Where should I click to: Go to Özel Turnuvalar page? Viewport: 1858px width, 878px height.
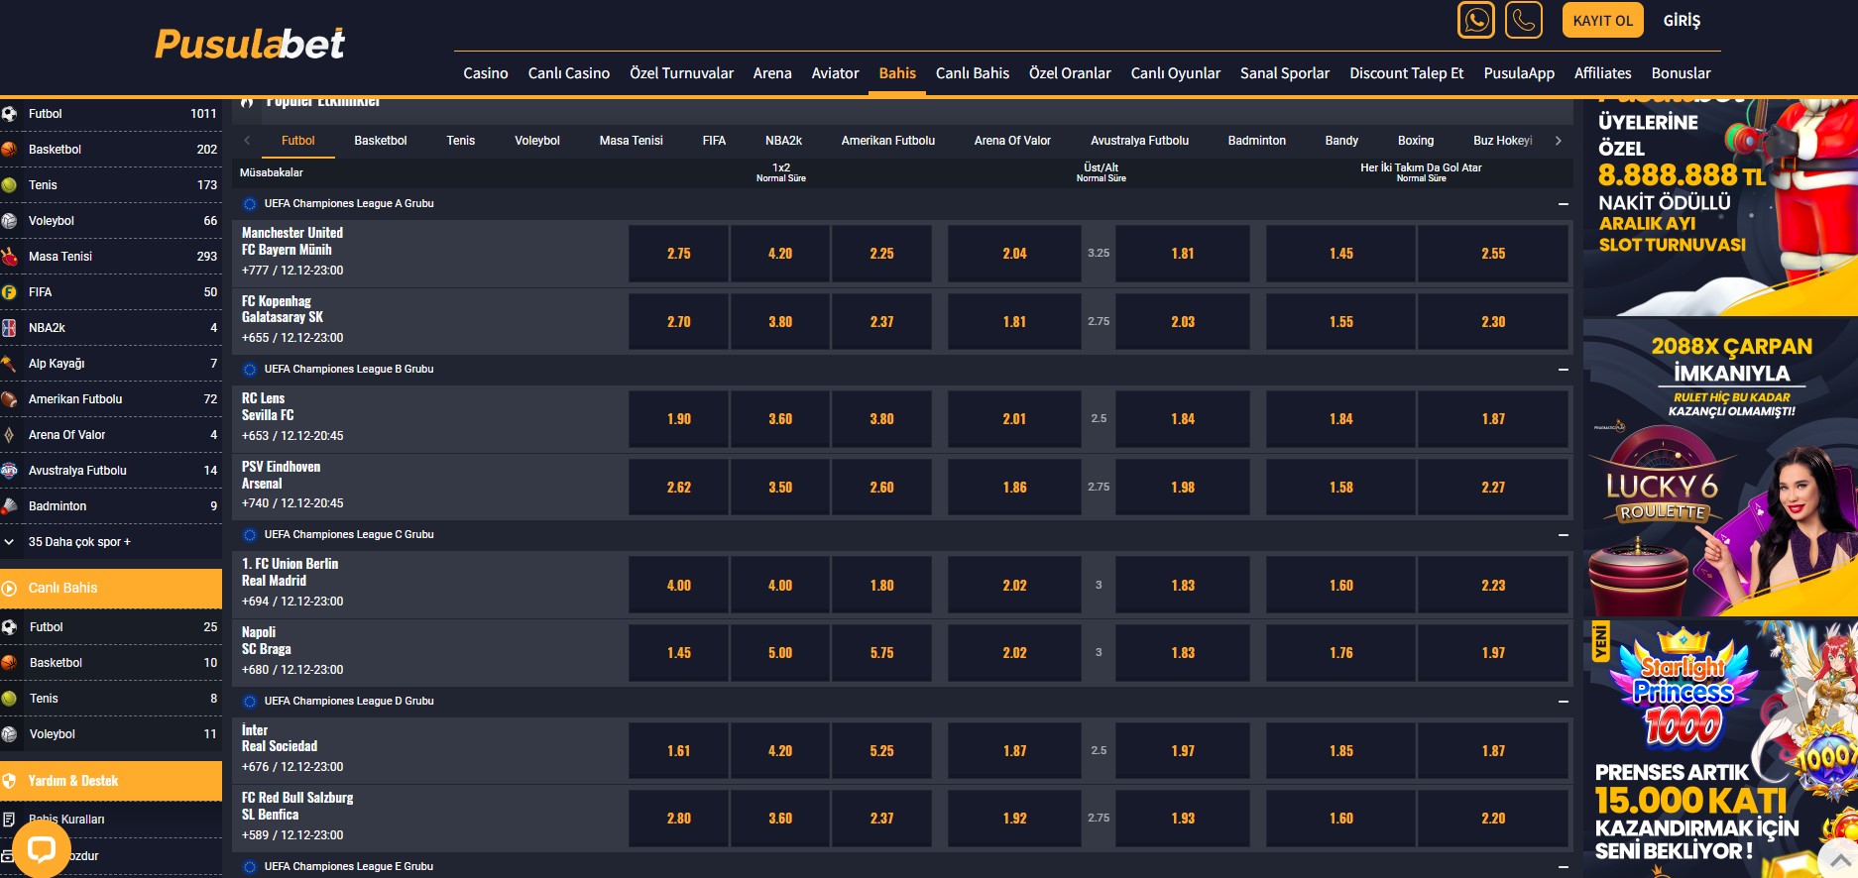click(x=682, y=73)
